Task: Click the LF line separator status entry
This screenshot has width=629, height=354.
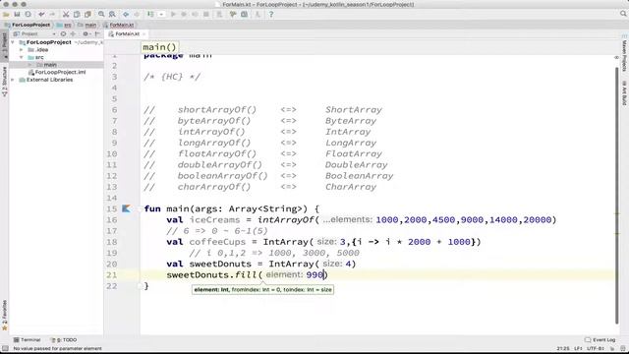Action: 578,349
